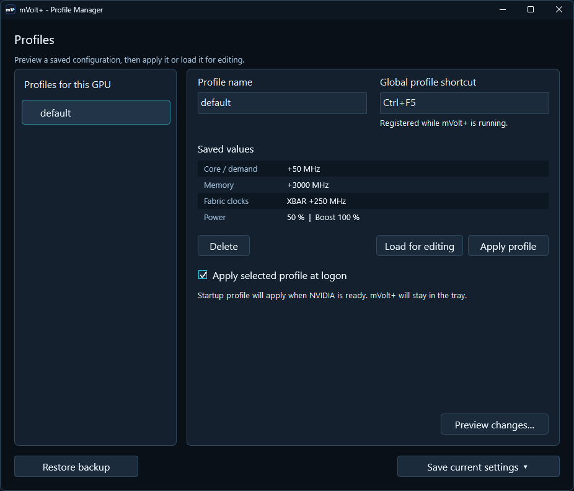The width and height of the screenshot is (574, 491).
Task: Click the startup profile status message
Action: pos(332,295)
